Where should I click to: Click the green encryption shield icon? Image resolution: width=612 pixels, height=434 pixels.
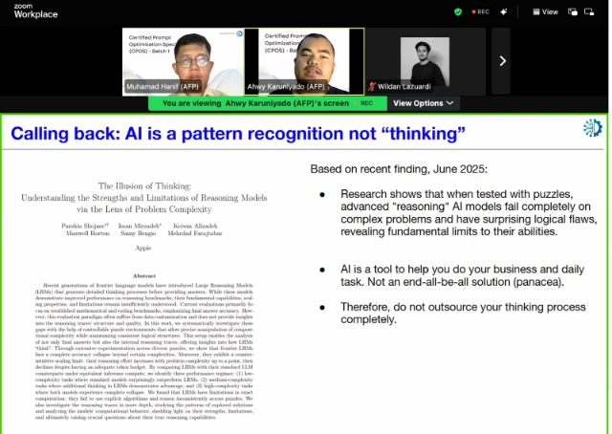[458, 12]
